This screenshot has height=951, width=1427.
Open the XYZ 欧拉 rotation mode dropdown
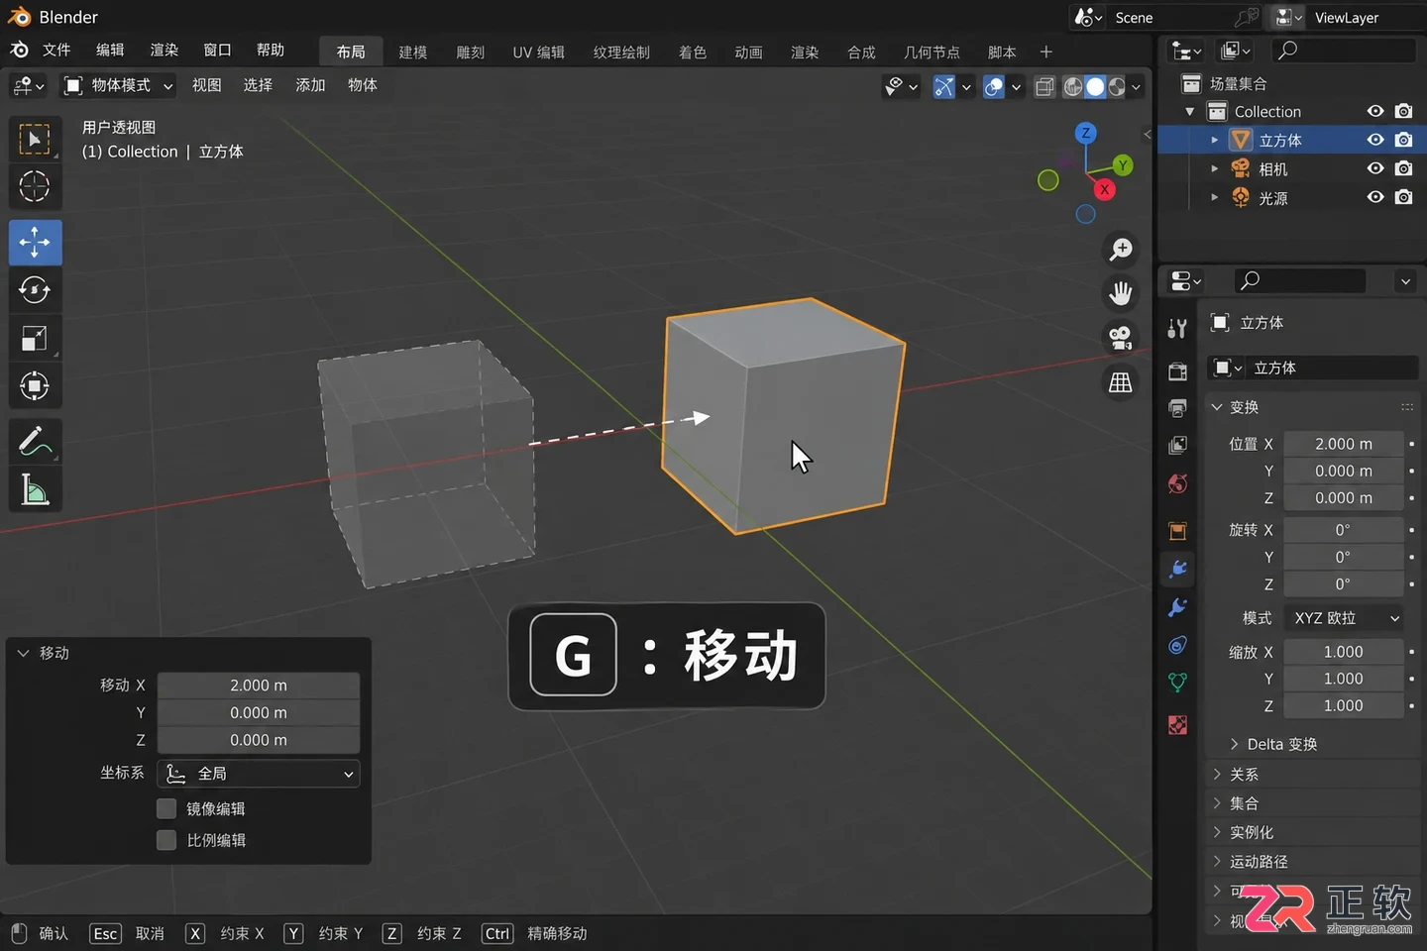(1344, 618)
